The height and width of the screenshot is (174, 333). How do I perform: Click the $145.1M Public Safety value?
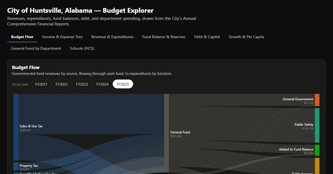pyautogui.click(x=308, y=128)
